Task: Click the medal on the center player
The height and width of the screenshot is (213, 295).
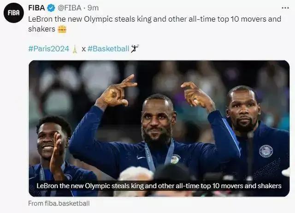Action: coord(175,159)
